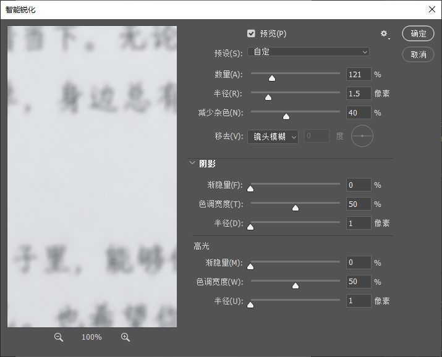Click the highlight 半径(U) slider handle
Image resolution: width=442 pixels, height=357 pixels.
pyautogui.click(x=250, y=305)
